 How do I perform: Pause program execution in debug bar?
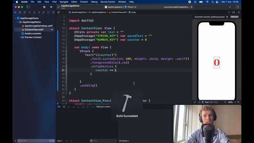coord(64,107)
